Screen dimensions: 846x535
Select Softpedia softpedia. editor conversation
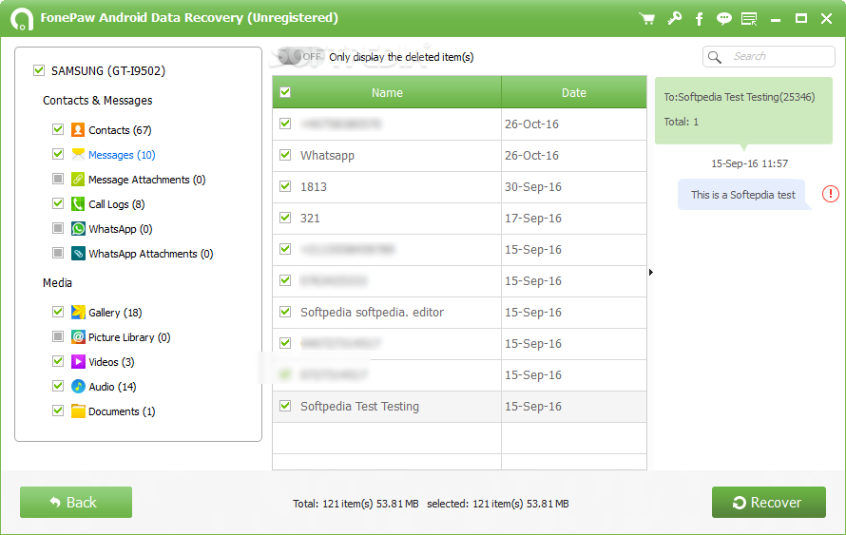coord(373,313)
